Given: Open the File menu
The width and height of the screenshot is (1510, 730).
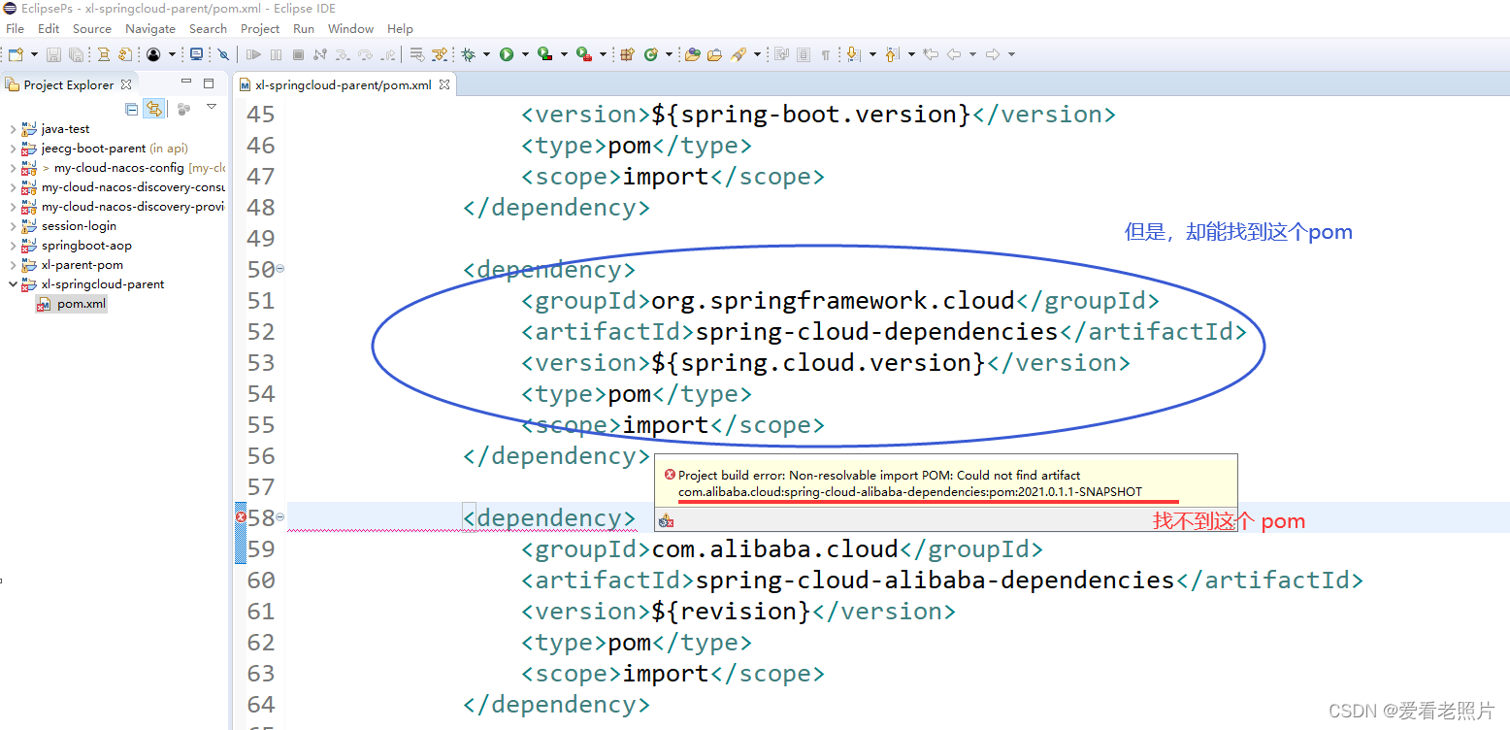Looking at the screenshot, I should click(x=16, y=28).
